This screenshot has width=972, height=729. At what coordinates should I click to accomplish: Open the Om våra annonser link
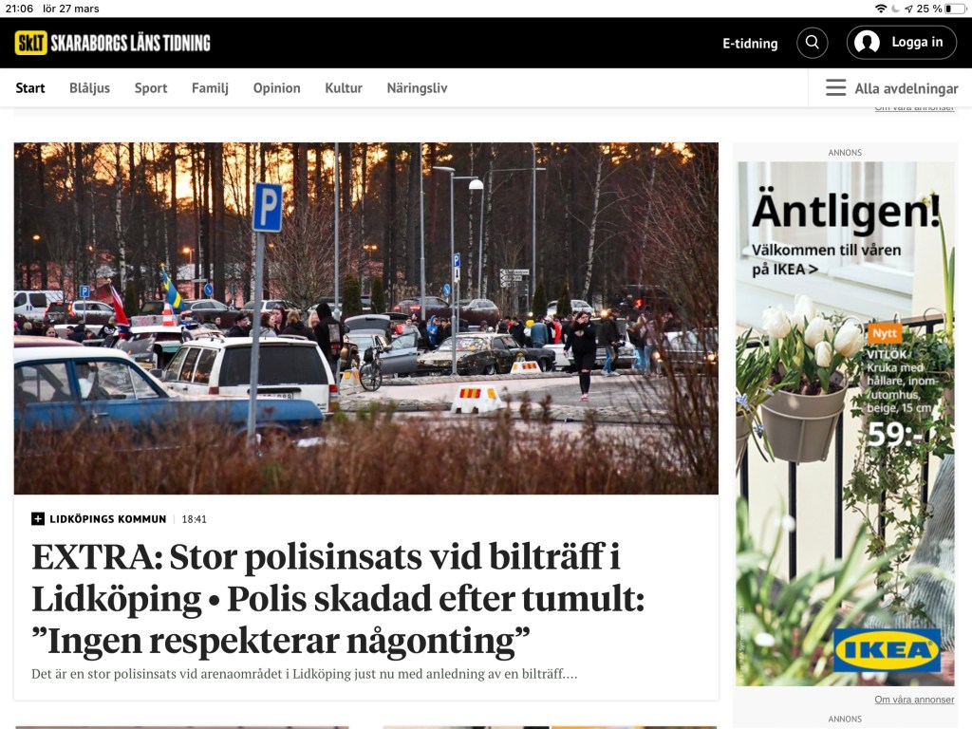point(914,700)
